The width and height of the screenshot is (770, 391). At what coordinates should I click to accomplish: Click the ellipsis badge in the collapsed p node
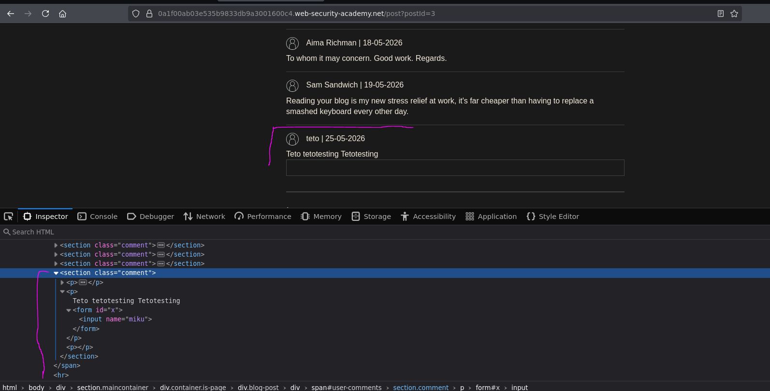83,283
